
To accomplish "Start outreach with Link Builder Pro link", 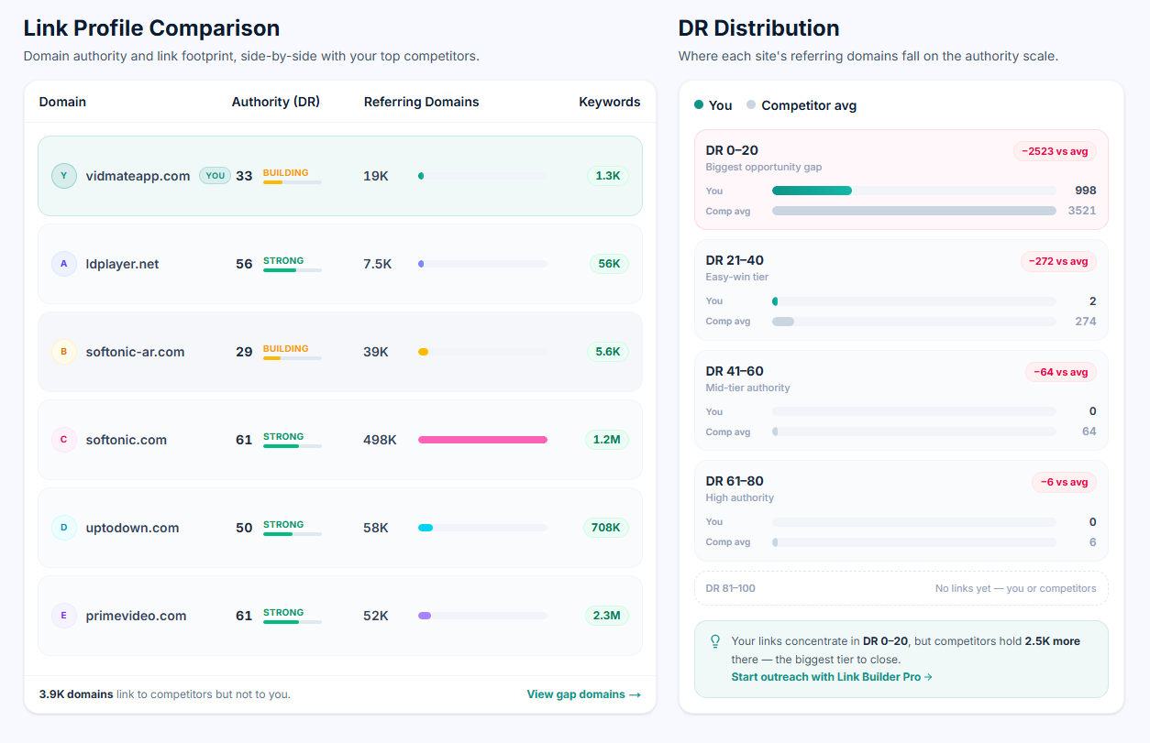I will point(832,677).
